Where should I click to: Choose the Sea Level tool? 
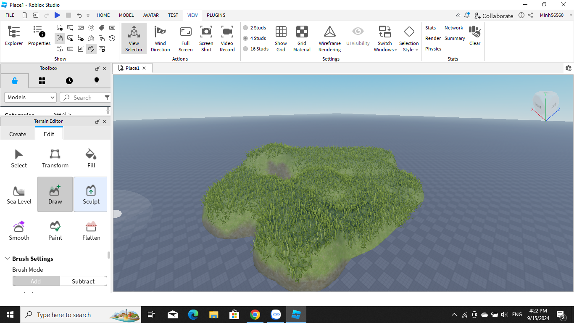[x=19, y=194]
